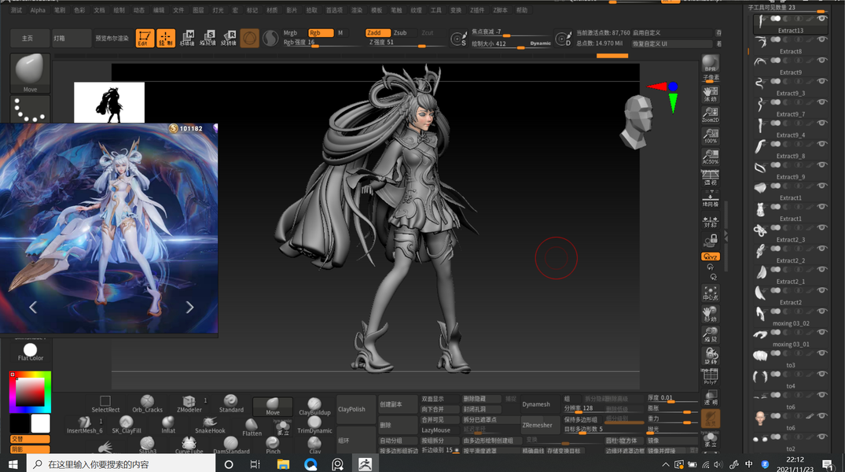
Task: Pick a color in the color picker square
Action: [x=30, y=393]
